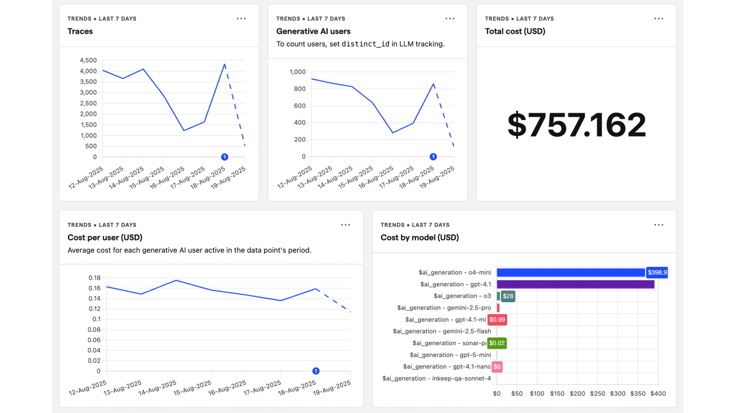Click annotation badge on the Traces chart

click(225, 157)
